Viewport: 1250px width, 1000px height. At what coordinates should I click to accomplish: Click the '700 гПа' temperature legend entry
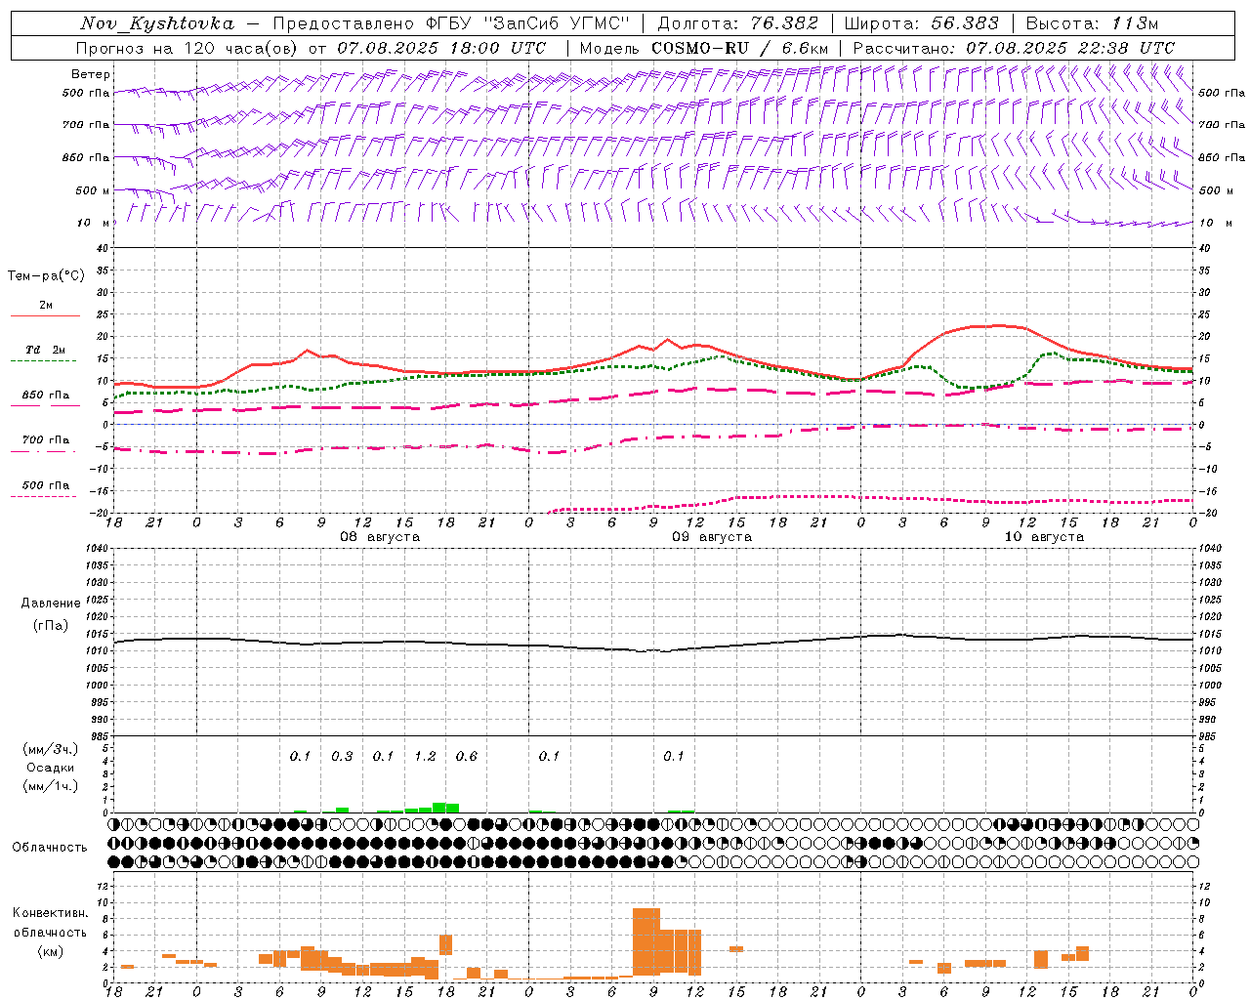[46, 440]
